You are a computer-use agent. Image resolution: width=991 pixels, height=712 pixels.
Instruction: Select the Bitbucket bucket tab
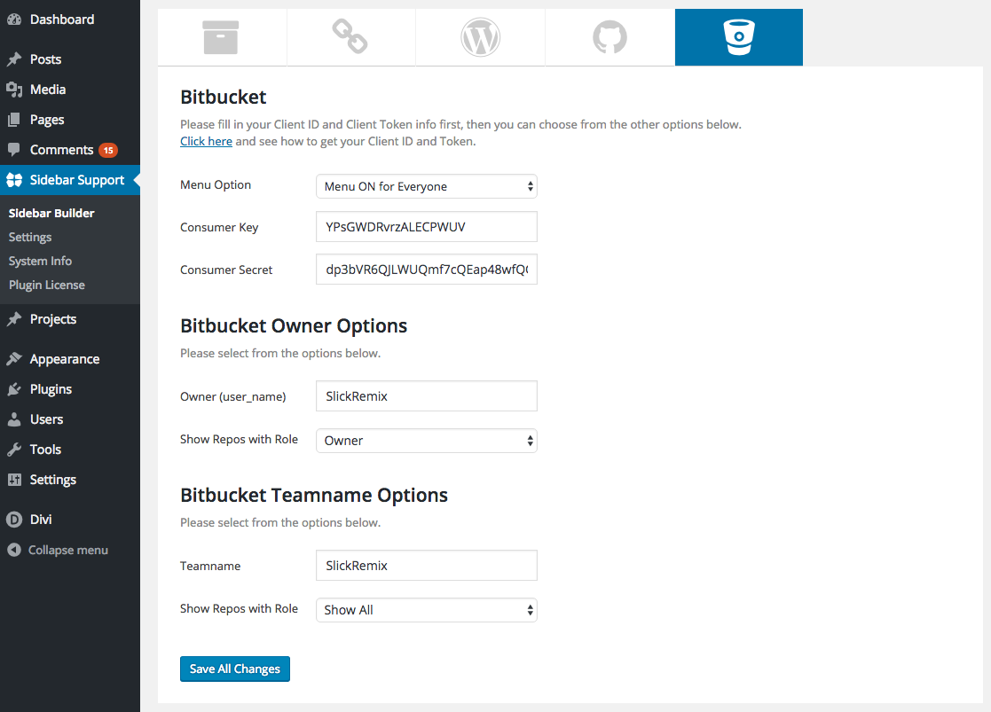click(x=739, y=37)
